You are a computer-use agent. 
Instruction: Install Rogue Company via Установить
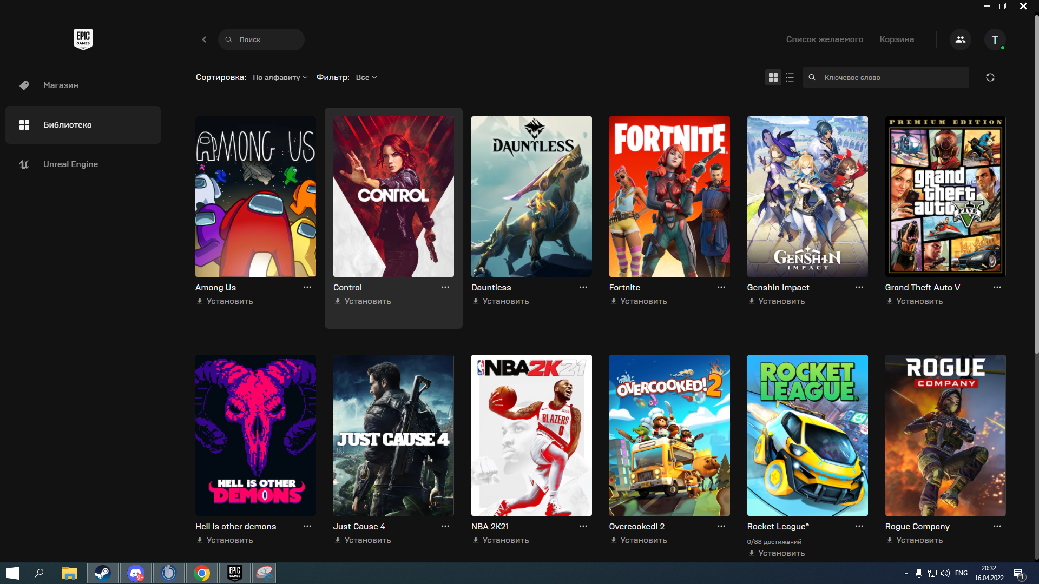tap(915, 540)
